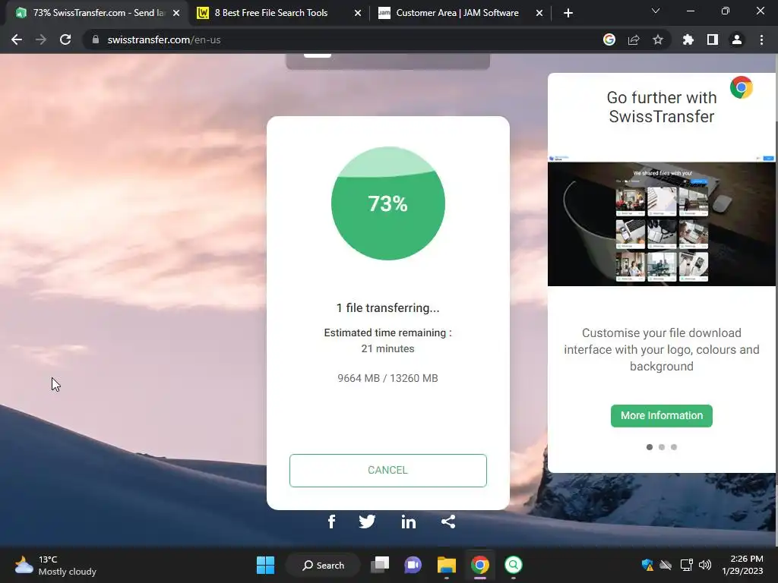Viewport: 778px width, 583px height.
Task: Open generic share icon below transfer card
Action: 448,522
